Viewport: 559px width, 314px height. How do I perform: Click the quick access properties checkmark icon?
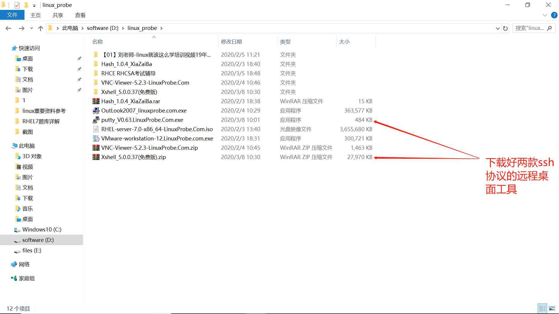click(17, 5)
